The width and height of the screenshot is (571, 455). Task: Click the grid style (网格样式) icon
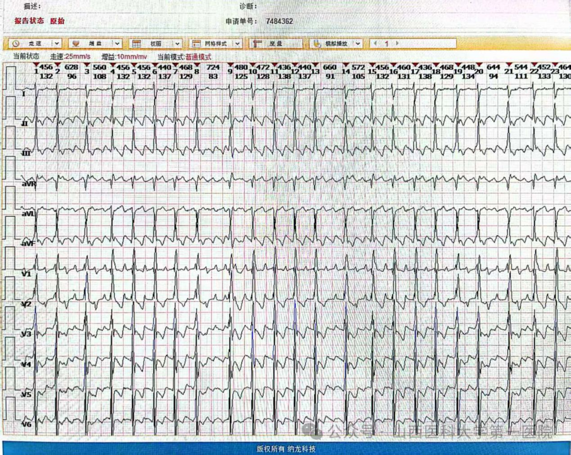click(196, 44)
